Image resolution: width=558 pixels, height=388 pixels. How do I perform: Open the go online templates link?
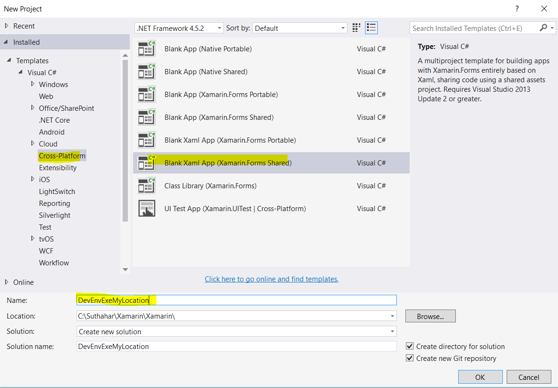point(271,279)
